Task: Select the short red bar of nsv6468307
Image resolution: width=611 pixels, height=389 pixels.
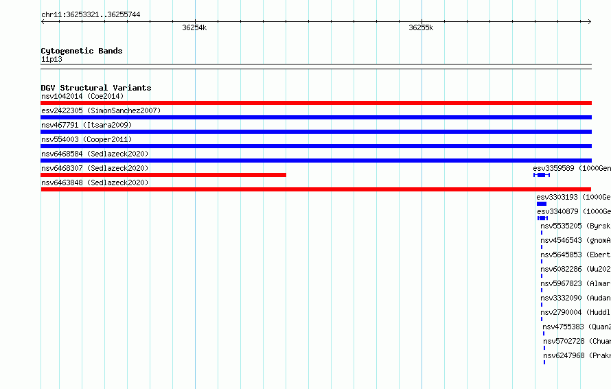Action: pos(163,175)
